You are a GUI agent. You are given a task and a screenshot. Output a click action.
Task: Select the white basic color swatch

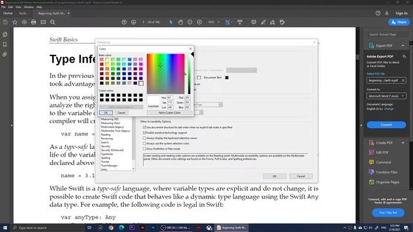(141, 83)
